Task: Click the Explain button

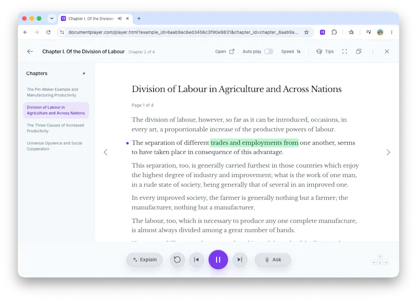Action: click(x=144, y=259)
